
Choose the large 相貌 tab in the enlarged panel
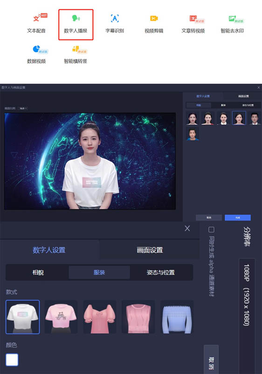38,273
